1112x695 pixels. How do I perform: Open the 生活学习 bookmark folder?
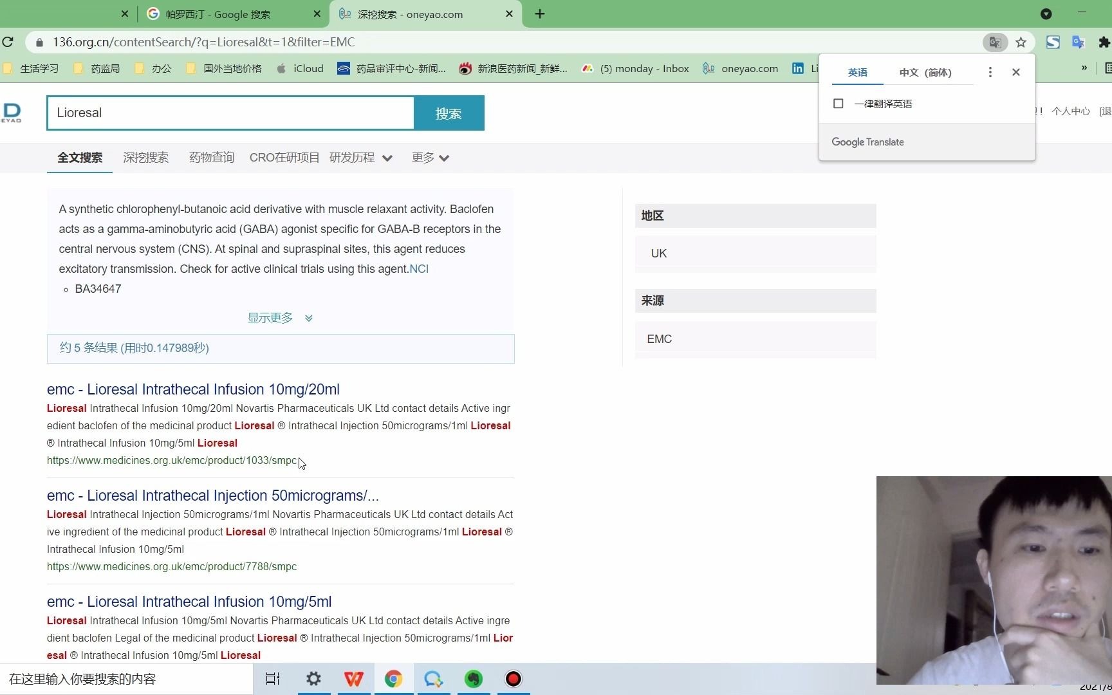(x=31, y=69)
